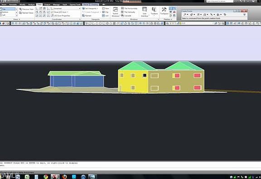Click the New viewport icon
Image resolution: width=261 pixels, height=179 pixels.
pyautogui.click(x=103, y=8)
